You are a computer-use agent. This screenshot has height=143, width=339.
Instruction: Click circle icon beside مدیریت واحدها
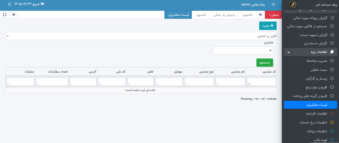(x=332, y=60)
